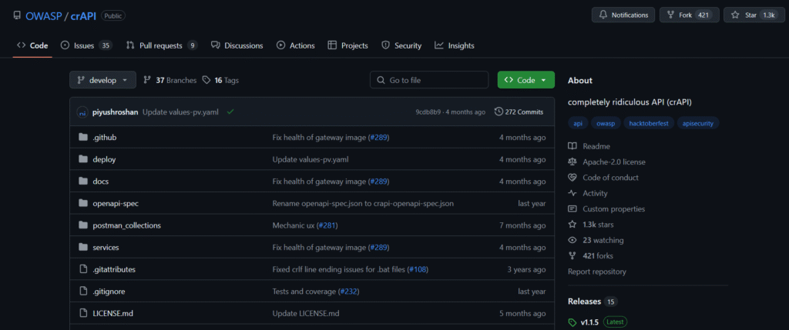Open the Insights tab
Image resolution: width=789 pixels, height=330 pixels.
[x=455, y=45]
